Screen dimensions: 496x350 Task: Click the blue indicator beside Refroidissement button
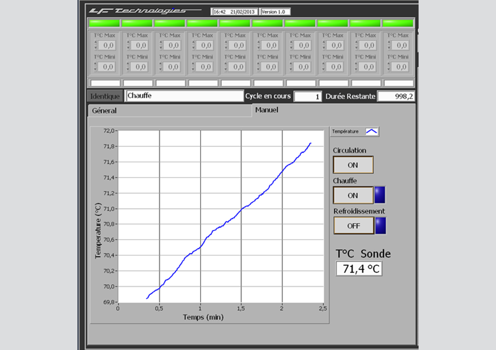click(x=380, y=226)
